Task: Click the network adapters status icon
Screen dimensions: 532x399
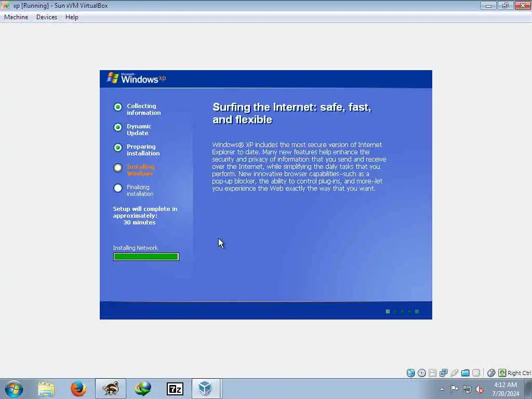Action: pyautogui.click(x=444, y=373)
